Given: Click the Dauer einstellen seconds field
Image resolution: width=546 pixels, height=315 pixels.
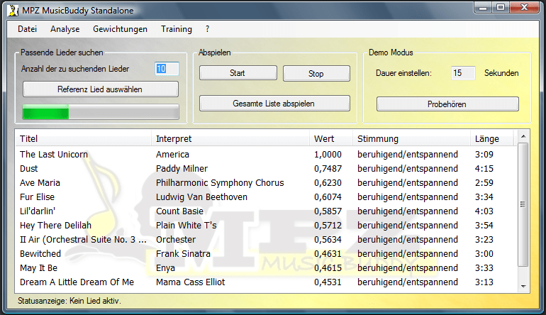Looking at the screenshot, I should (x=463, y=73).
